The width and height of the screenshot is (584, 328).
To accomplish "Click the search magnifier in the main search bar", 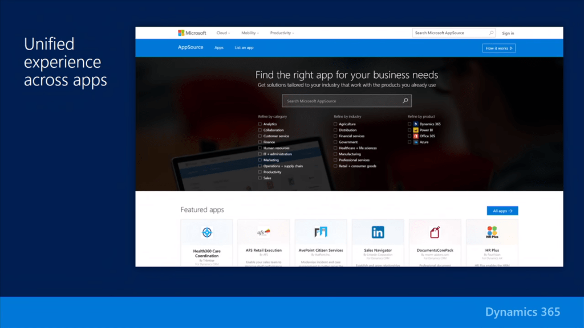I will pos(405,100).
